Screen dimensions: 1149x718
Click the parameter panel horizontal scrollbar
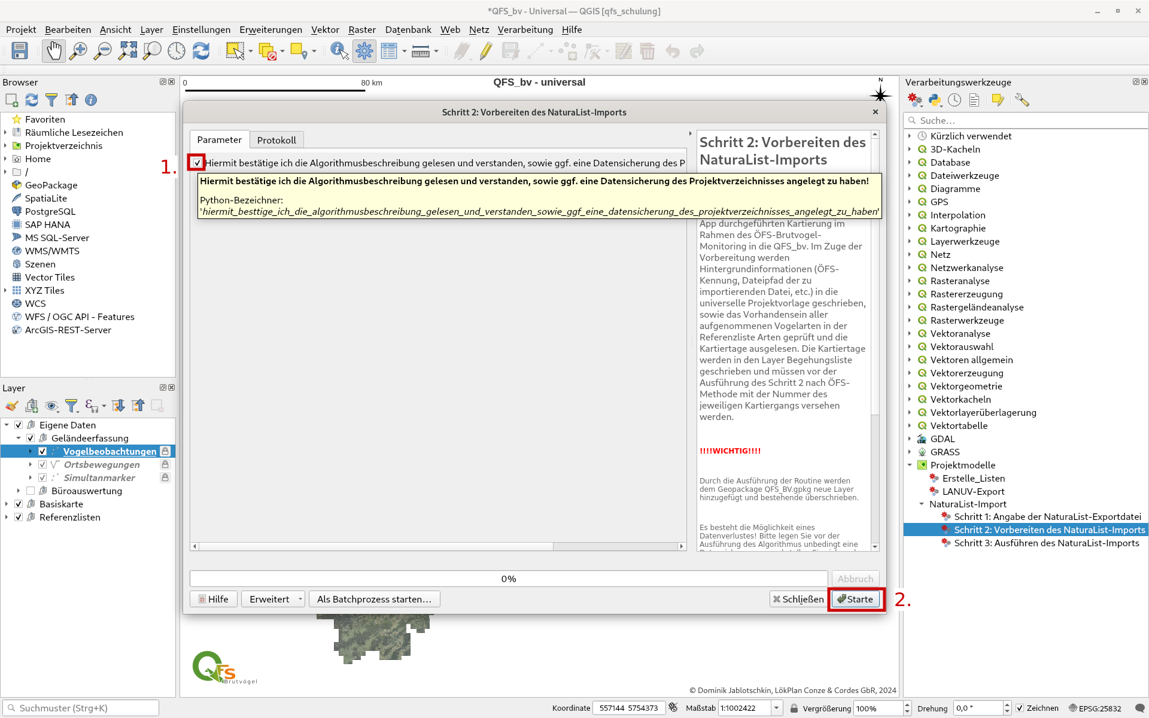(x=438, y=546)
